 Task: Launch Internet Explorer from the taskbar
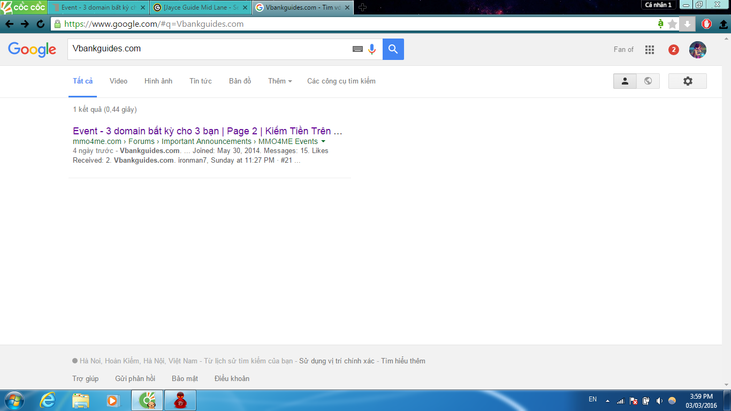48,400
